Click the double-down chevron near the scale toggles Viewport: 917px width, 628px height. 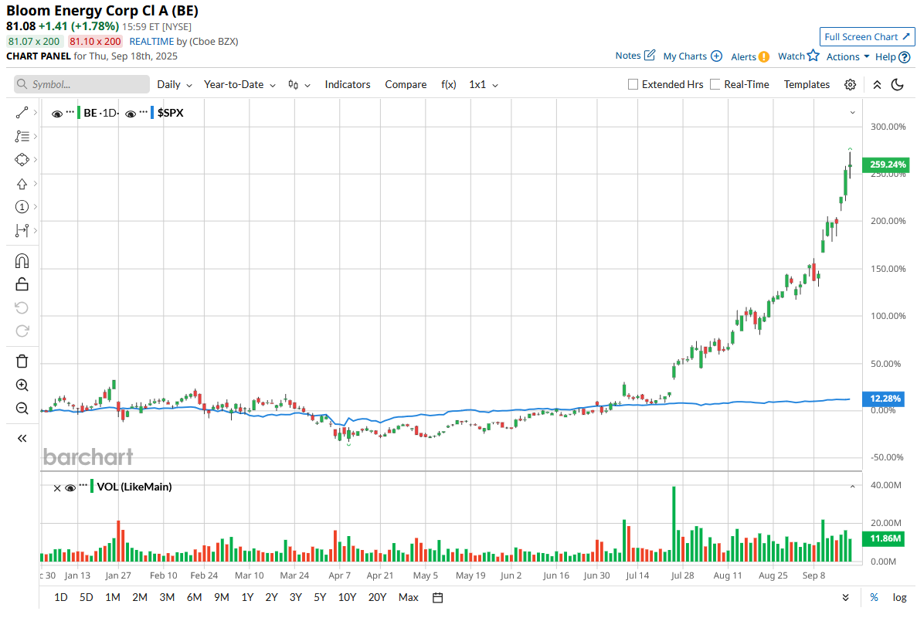coord(846,598)
